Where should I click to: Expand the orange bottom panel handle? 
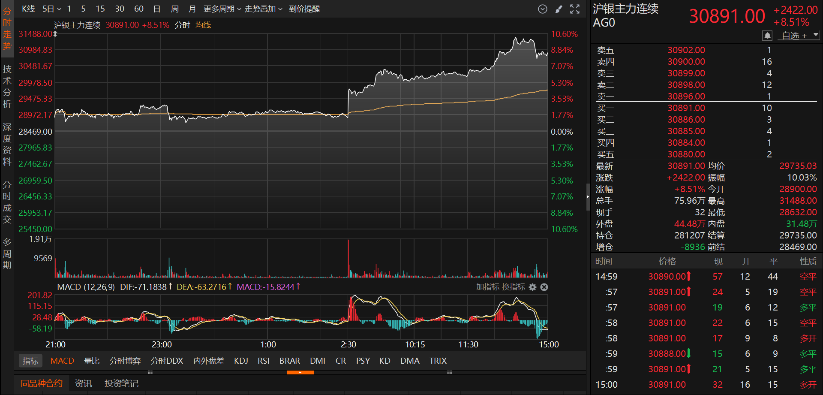[x=300, y=372]
